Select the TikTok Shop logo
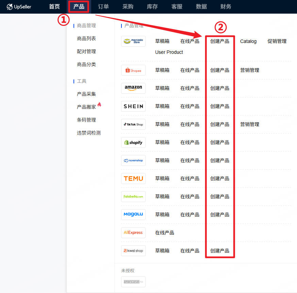 coord(133,124)
